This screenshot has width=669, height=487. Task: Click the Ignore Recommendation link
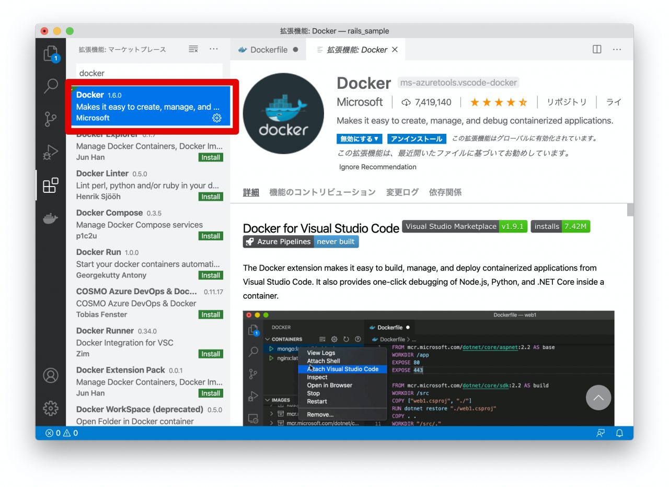pos(377,167)
